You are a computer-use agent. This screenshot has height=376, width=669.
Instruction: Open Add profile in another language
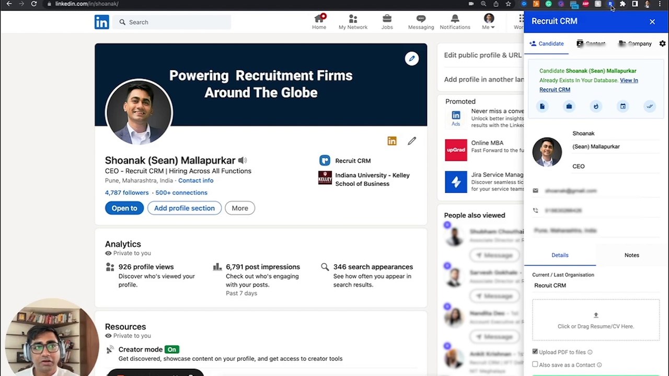click(484, 79)
